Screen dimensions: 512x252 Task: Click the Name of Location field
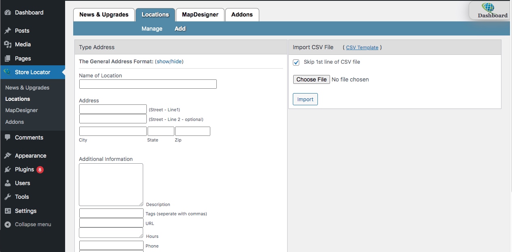[148, 84]
